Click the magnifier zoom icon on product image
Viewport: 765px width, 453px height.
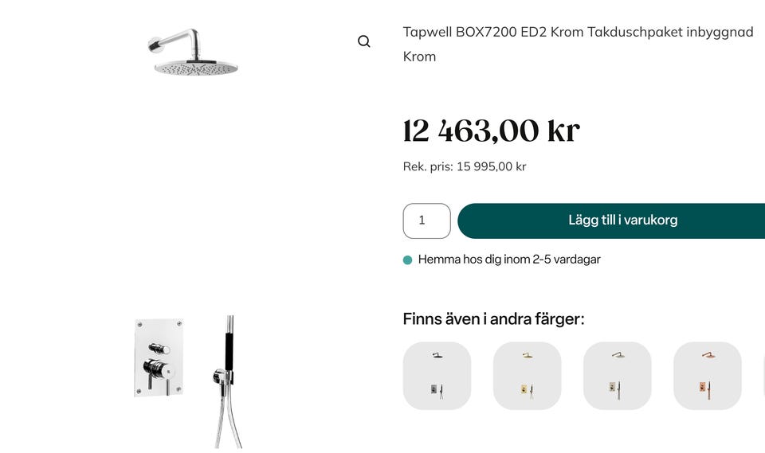pos(364,41)
